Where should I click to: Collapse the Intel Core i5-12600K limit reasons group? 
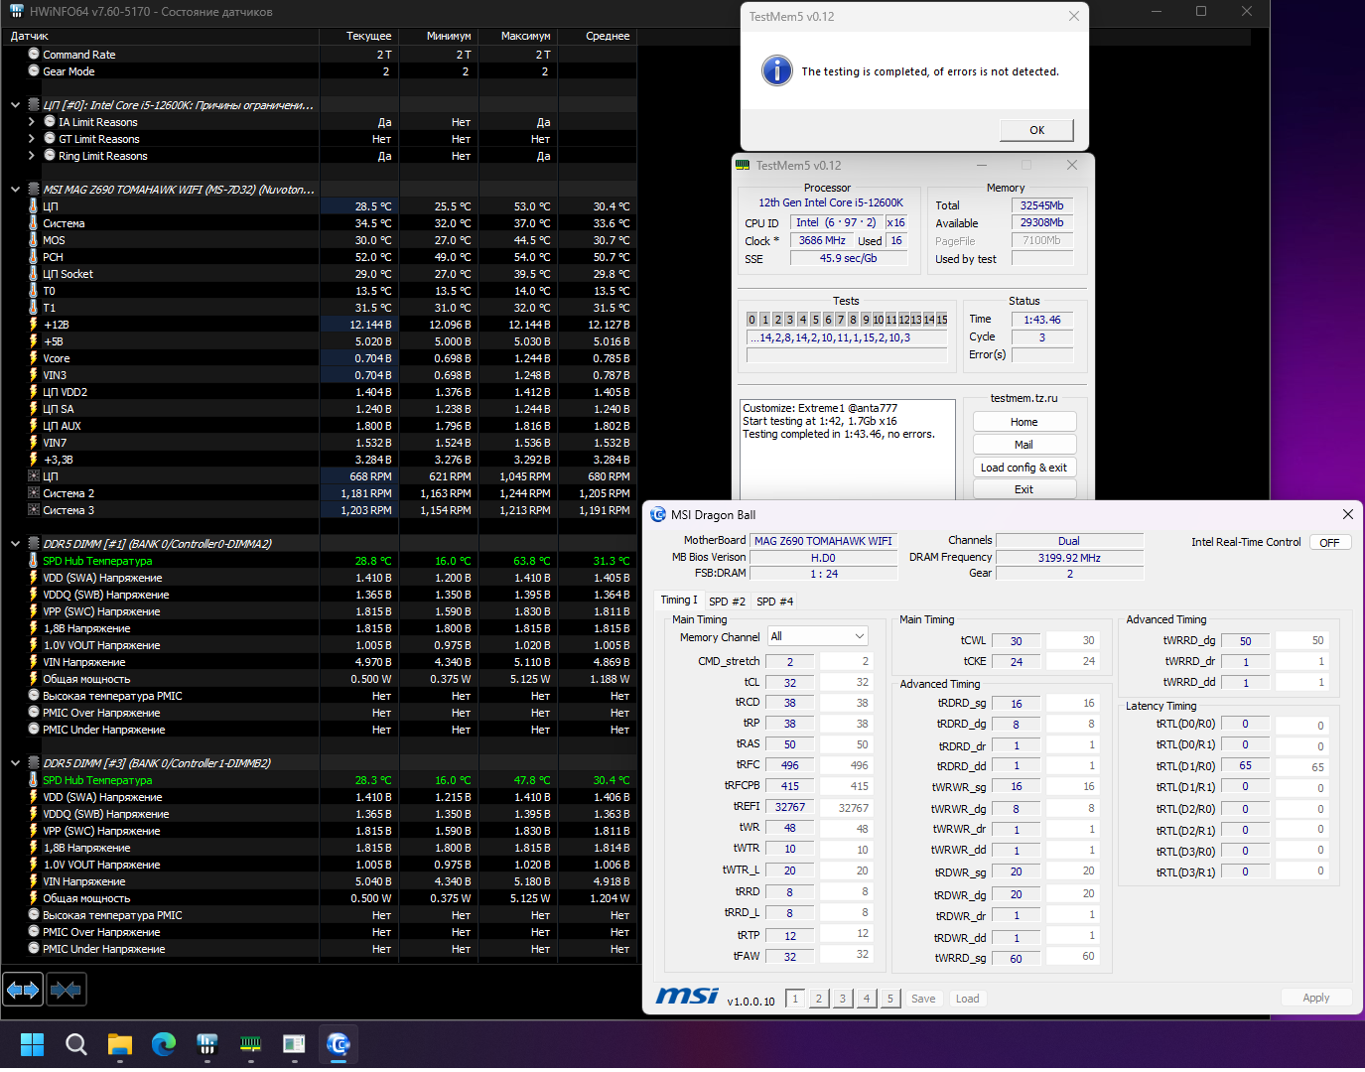tap(15, 105)
